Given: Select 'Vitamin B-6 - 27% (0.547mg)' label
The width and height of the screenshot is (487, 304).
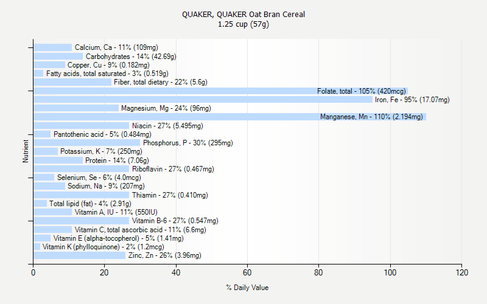Looking at the screenshot, I should [175, 221].
